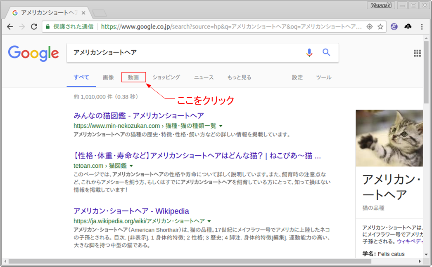Click the Masashi profile button
The width and height of the screenshot is (432, 267).
(381, 5)
